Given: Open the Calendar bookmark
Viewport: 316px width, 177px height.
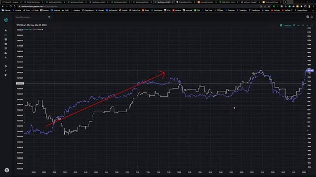Looking at the screenshot, I should pos(6,10).
